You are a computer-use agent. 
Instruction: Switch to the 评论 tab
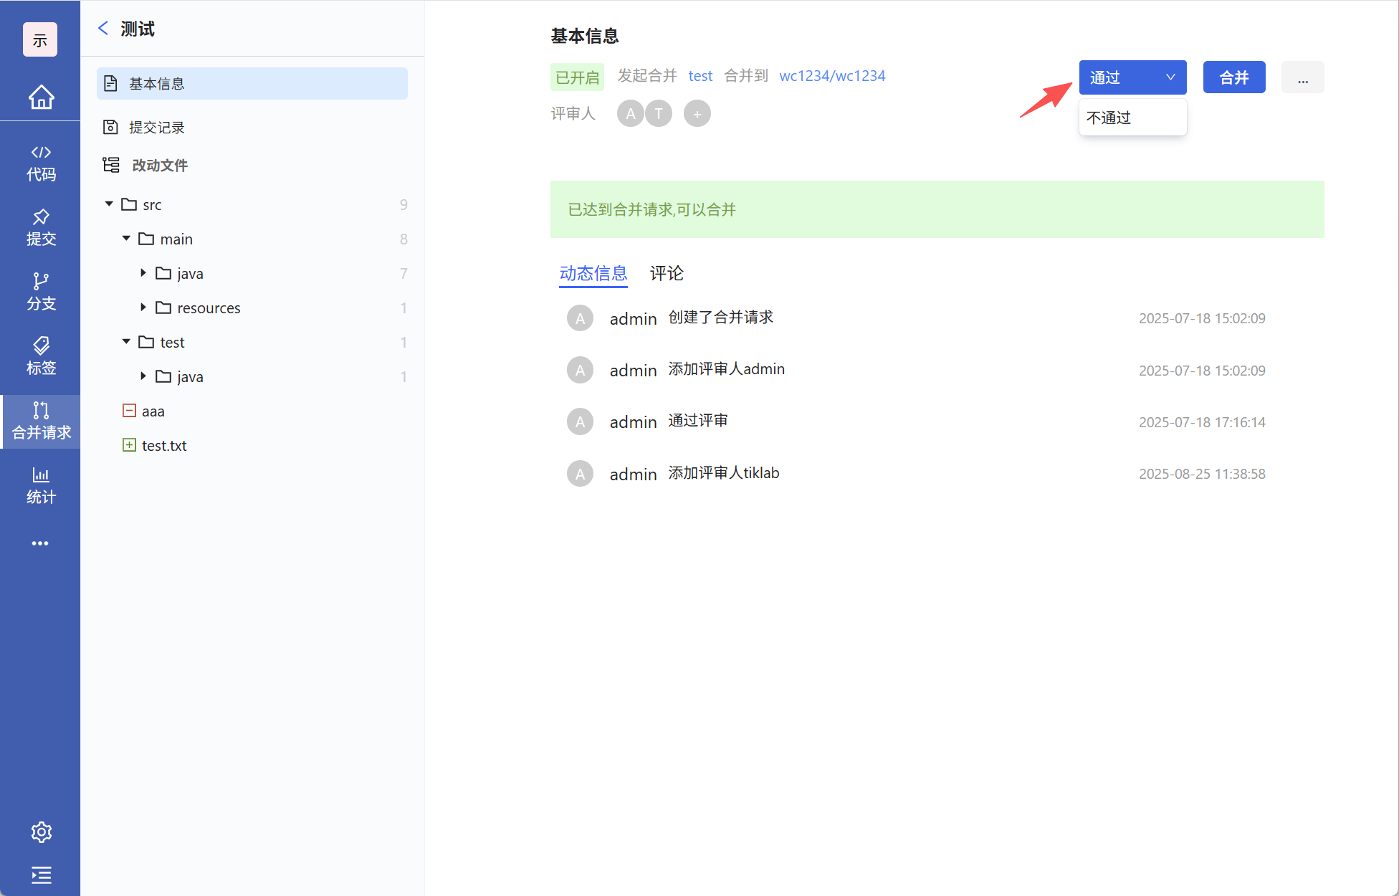click(x=667, y=273)
